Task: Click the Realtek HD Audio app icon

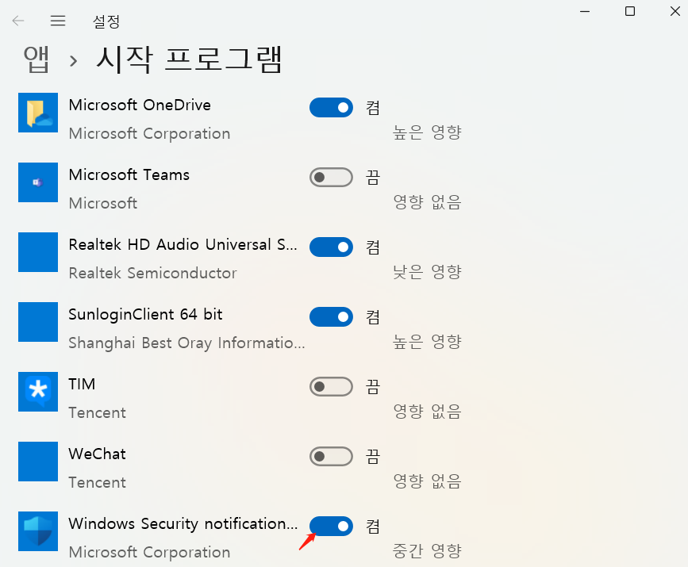Action: click(37, 252)
